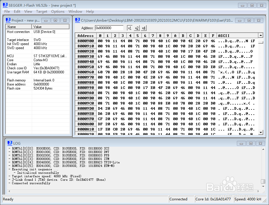Click the hex row address 8000900
The height and width of the screenshot is (205, 269).
click(x=86, y=41)
